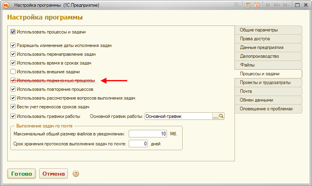The height and width of the screenshot is (186, 312).
Task: Click the 1C application logo icon
Action: 6,5
